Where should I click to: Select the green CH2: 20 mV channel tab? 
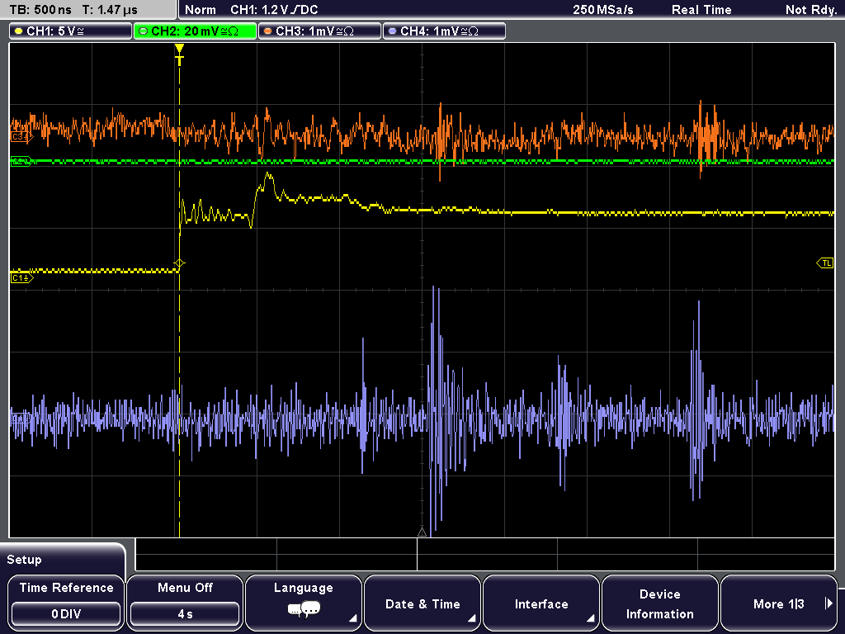pyautogui.click(x=195, y=31)
